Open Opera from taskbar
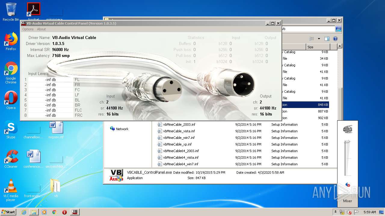This screenshot has height=216, width=385. 64,212
